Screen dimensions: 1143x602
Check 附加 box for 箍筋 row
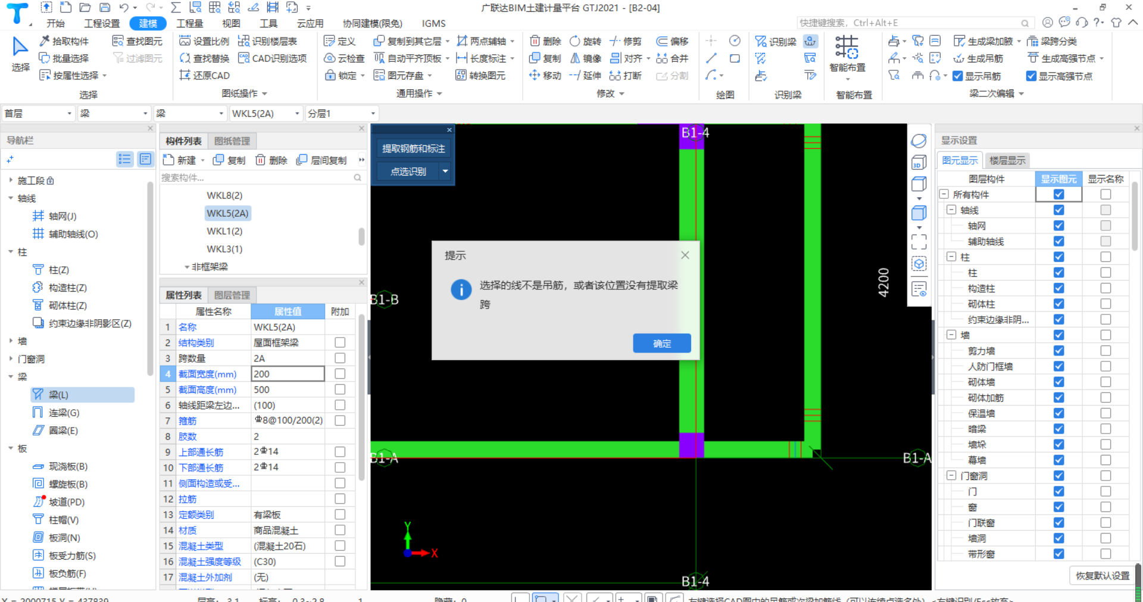tap(340, 420)
